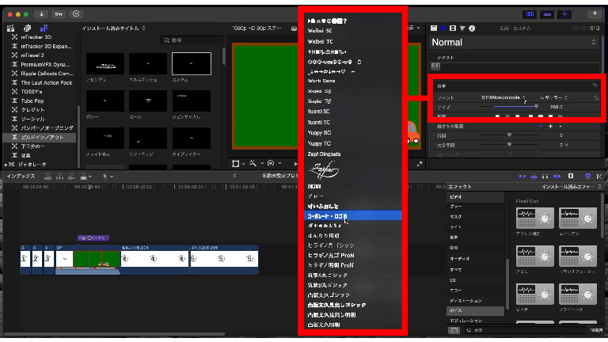Click the import media down-arrow button

(41, 14)
